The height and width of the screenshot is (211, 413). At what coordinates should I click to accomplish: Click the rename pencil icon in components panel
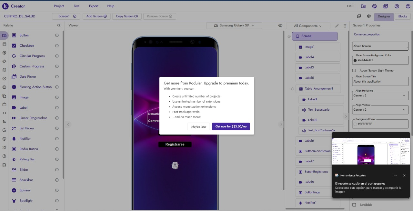337,26
